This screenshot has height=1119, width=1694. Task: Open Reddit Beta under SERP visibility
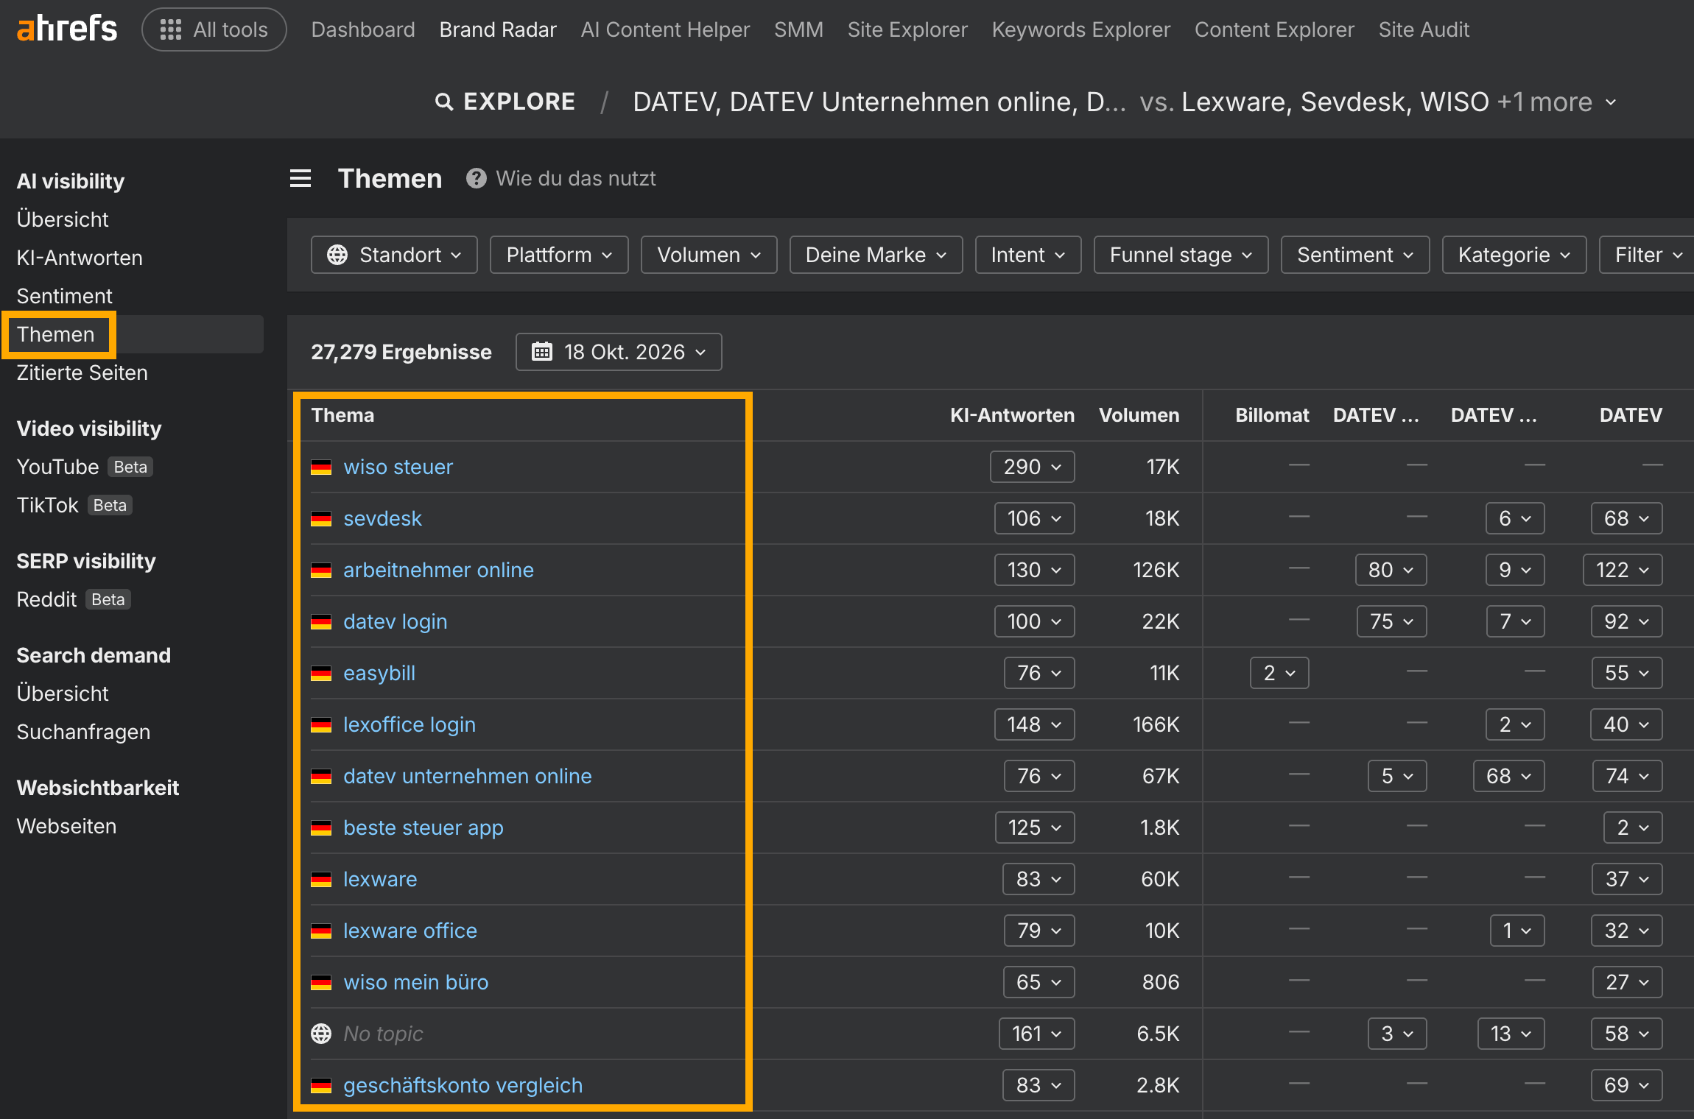coord(74,599)
